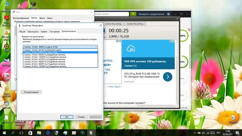Choose 2 канал, 16 бит, 192000 Гц option
Viewport: 242px width, 136px height.
(x=60, y=57)
